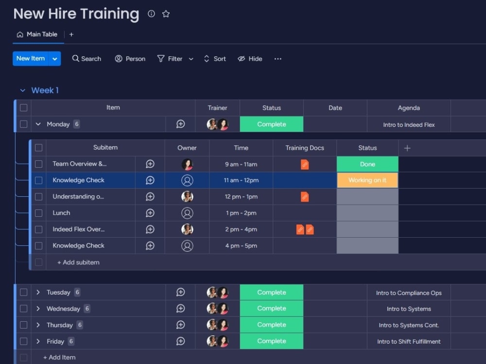Expand Tuesday subitems
This screenshot has height=364, width=486.
(38, 292)
